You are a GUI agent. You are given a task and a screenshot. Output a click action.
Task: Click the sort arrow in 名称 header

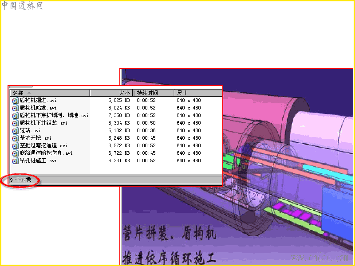[x=29, y=93]
